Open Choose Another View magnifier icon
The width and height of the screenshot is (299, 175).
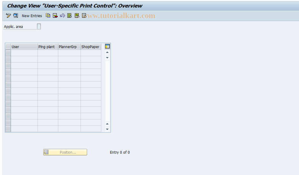15,16
